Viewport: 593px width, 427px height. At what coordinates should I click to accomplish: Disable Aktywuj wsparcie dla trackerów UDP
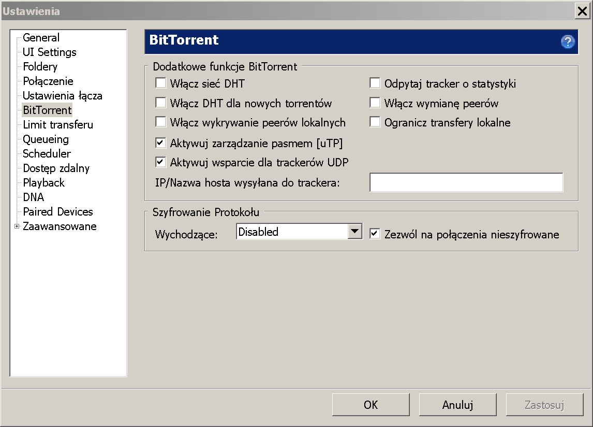pyautogui.click(x=161, y=162)
